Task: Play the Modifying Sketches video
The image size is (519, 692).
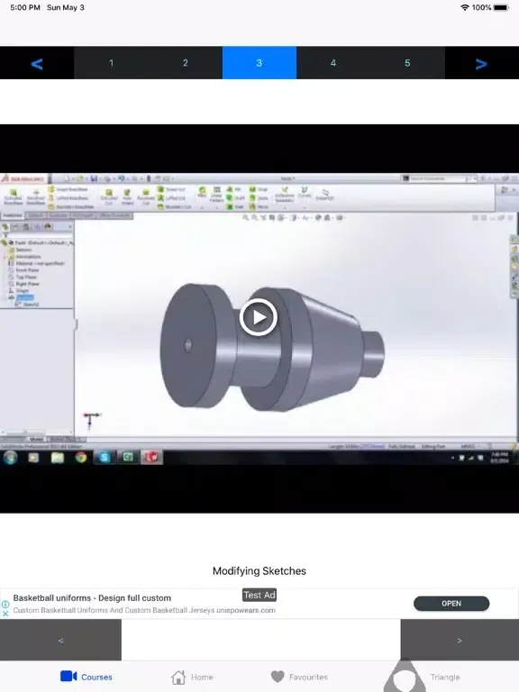Action: [x=259, y=317]
